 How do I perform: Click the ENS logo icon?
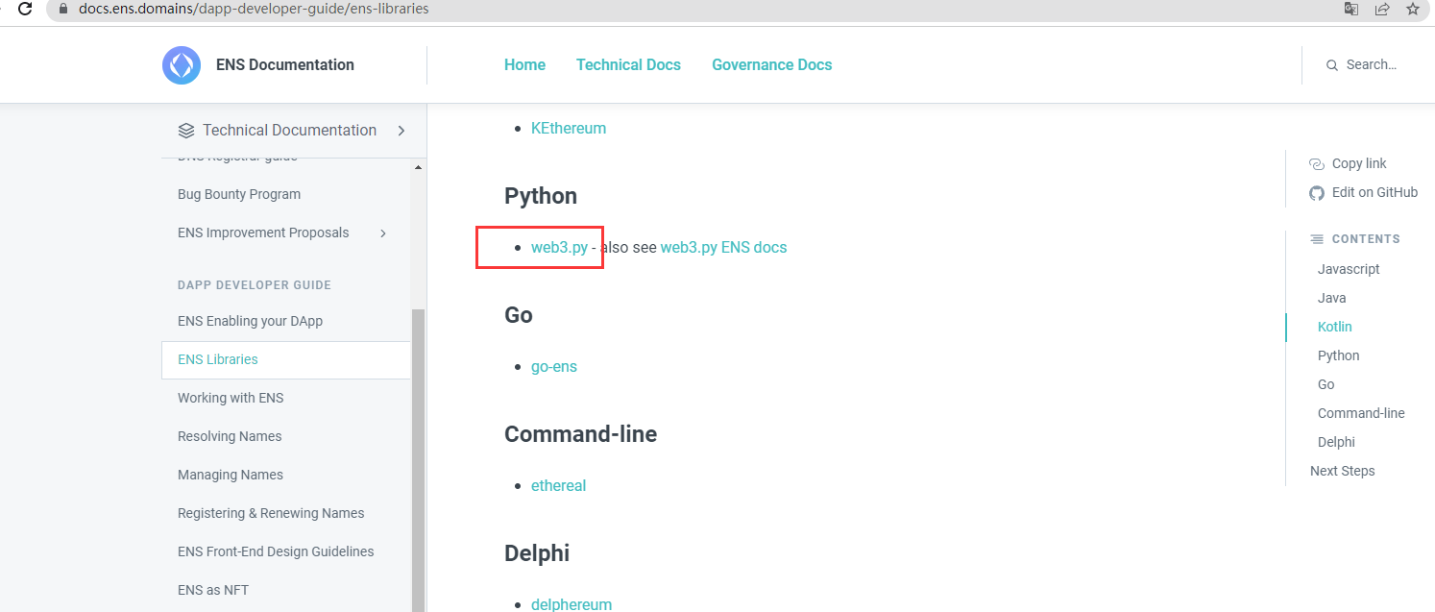tap(182, 65)
